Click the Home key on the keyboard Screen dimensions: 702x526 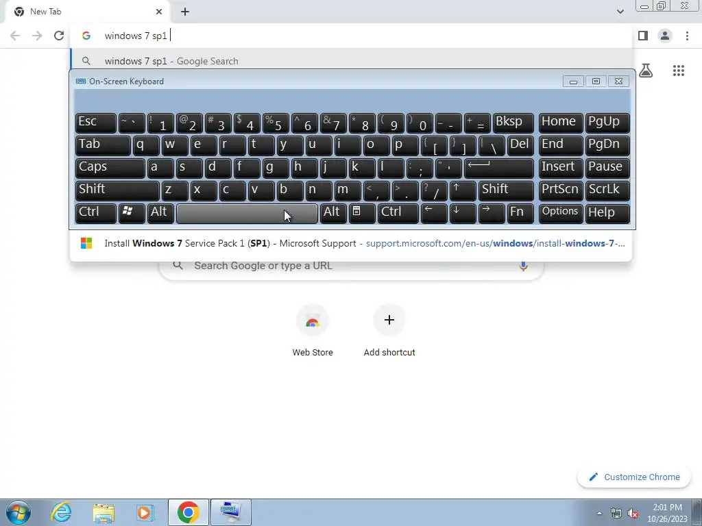click(x=561, y=123)
